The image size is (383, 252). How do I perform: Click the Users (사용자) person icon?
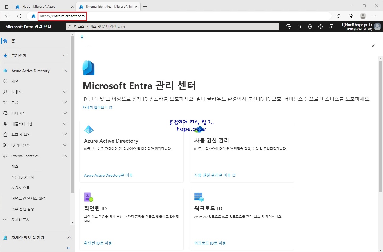coord(5,92)
